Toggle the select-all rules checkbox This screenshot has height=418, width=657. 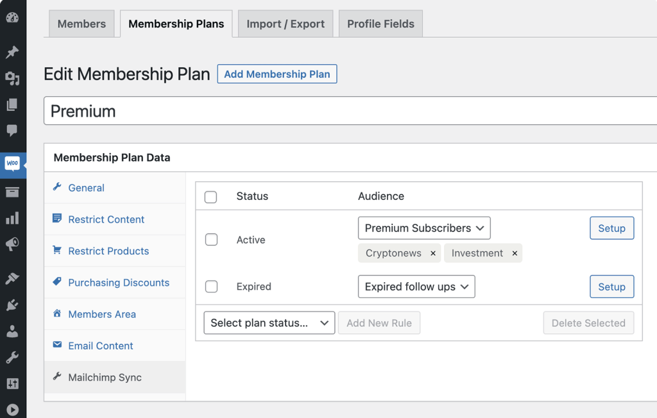coord(211,197)
